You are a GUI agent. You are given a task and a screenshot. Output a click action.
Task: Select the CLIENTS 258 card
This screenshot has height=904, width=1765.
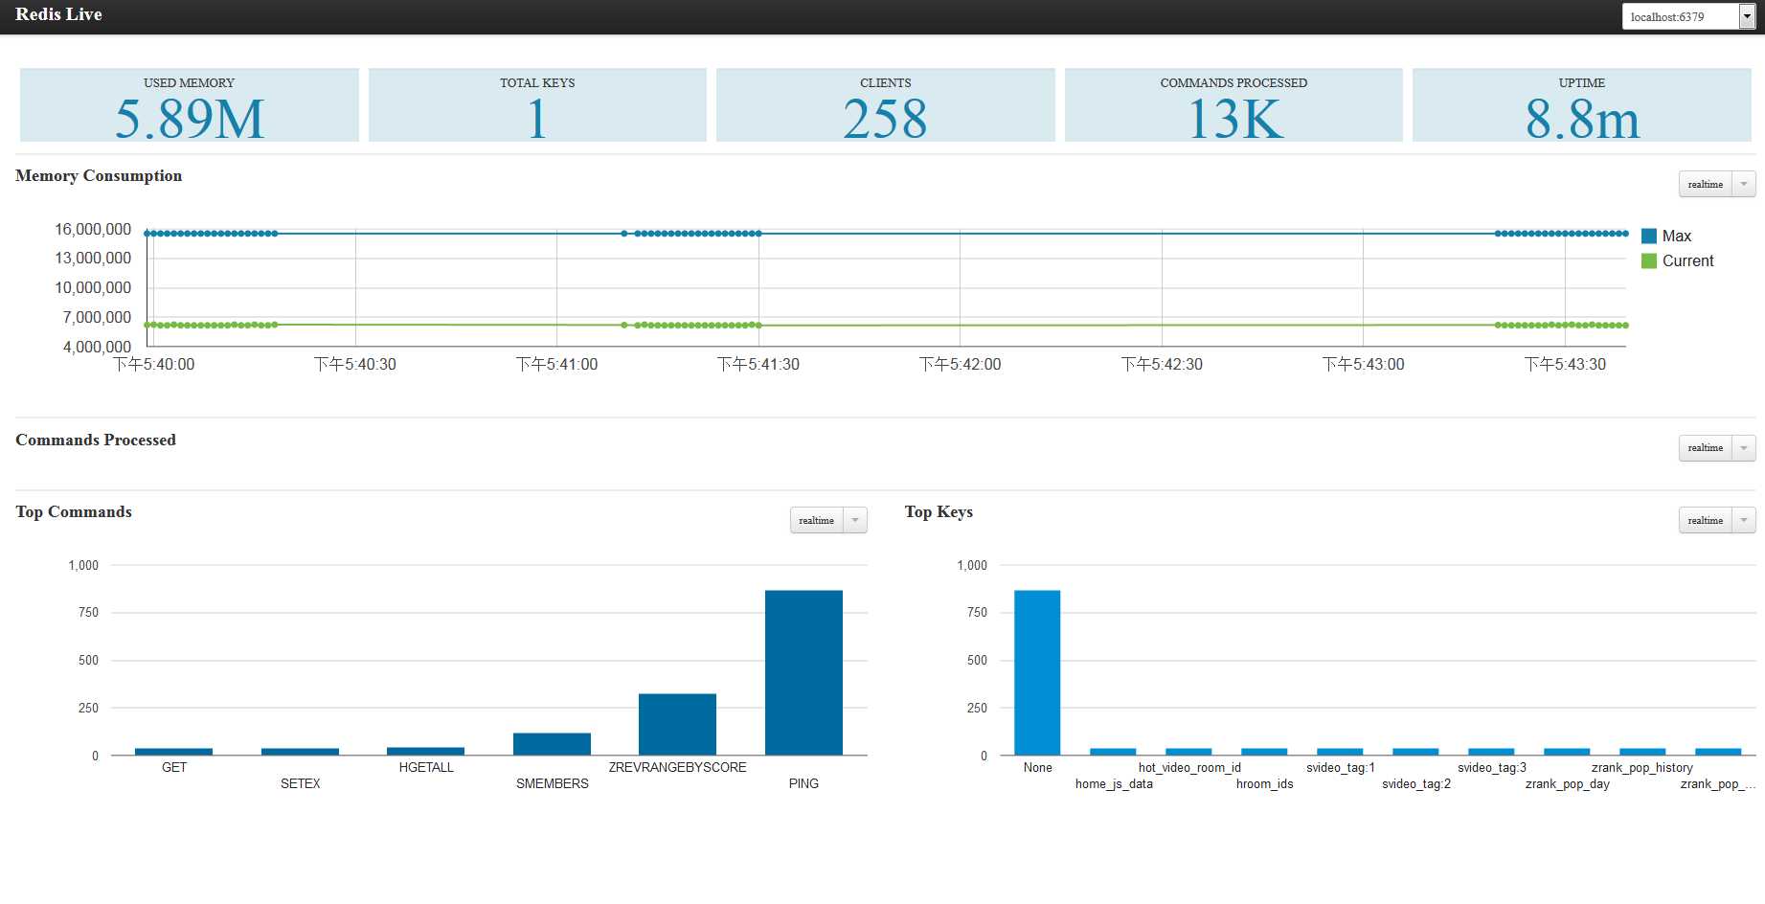(886, 105)
